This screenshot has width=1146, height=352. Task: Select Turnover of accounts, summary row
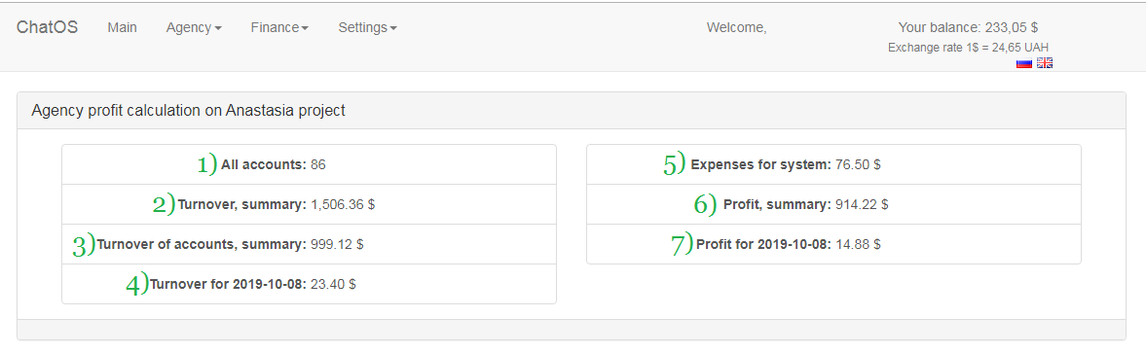[x=310, y=244]
